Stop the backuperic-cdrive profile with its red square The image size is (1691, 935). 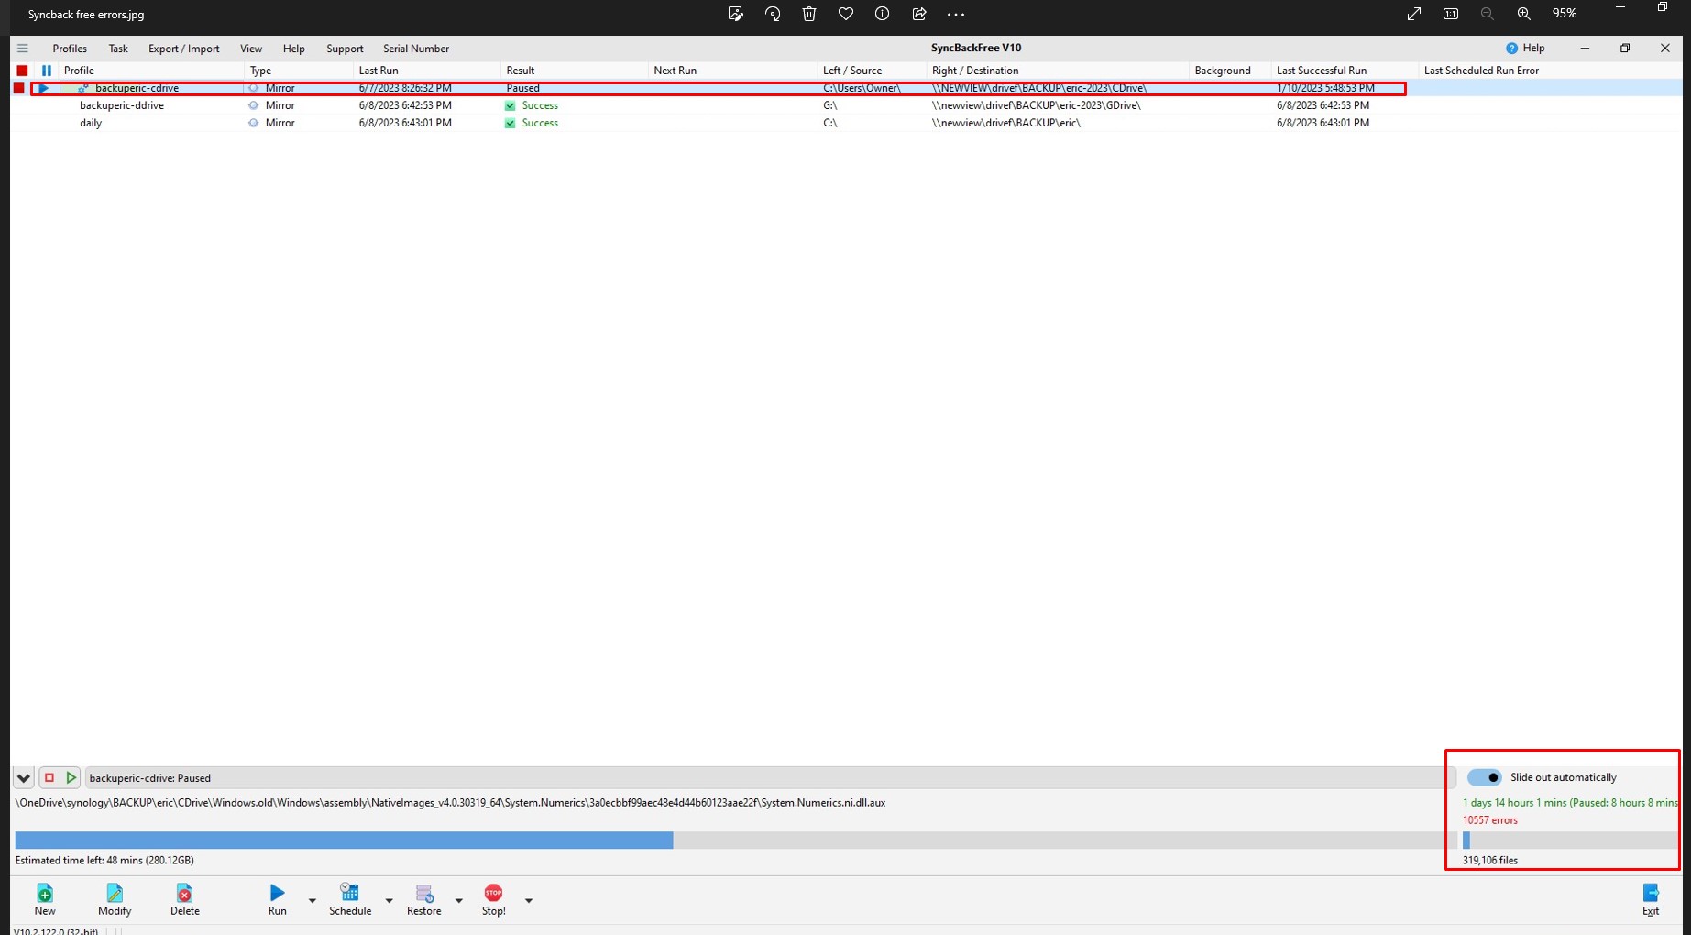coord(18,88)
